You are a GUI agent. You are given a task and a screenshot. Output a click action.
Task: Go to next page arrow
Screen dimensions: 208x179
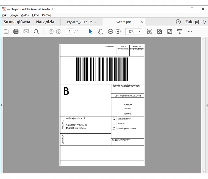[x=59, y=32]
